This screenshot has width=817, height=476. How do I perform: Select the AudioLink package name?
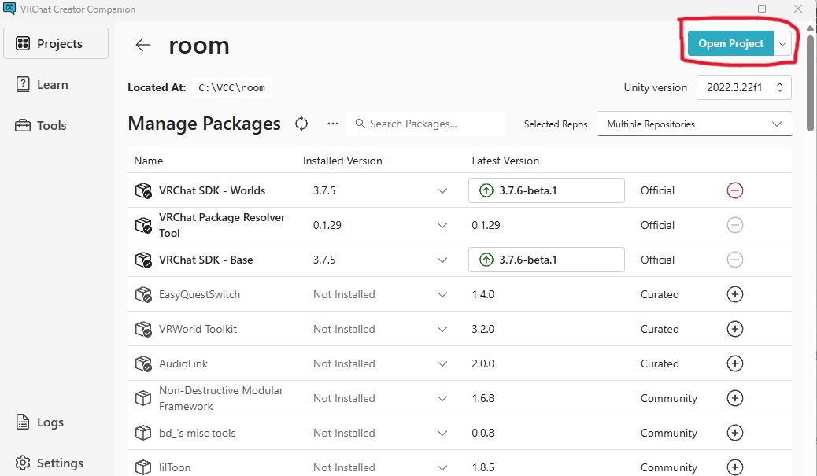pos(183,363)
